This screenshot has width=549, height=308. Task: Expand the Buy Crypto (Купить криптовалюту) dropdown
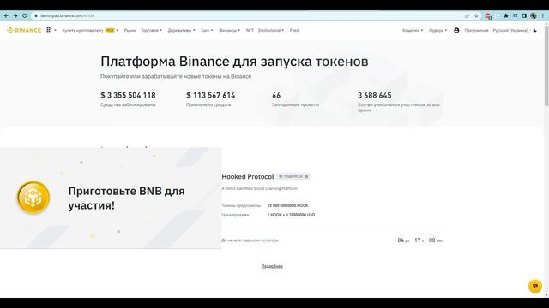coord(90,31)
